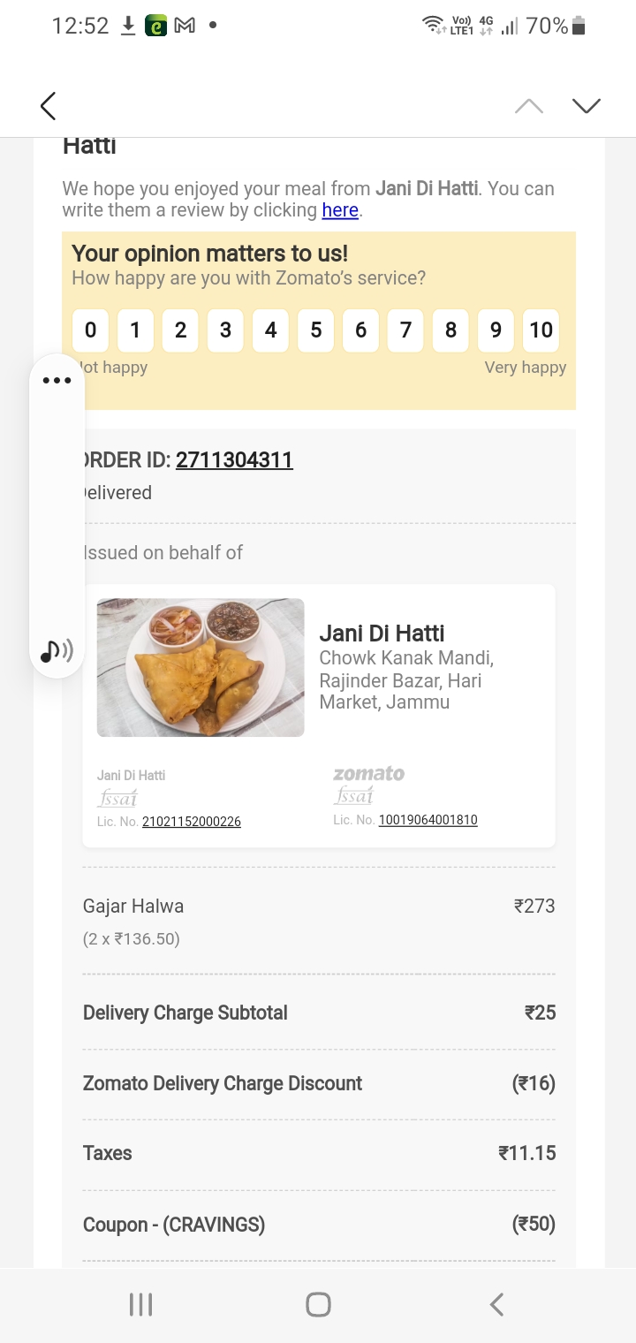Image resolution: width=636 pixels, height=1343 pixels.
Task: Open Jani Di Hatti license number 21021152000226
Action: [x=192, y=822]
